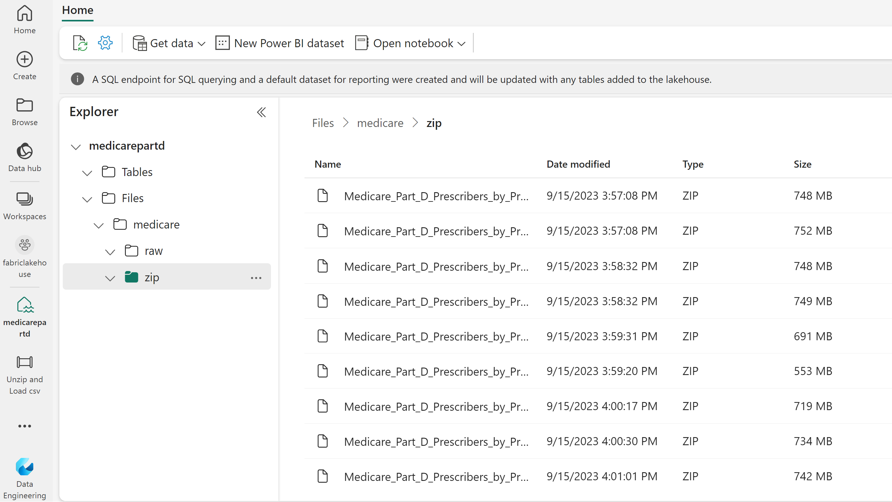892x502 pixels.
Task: Open the Get data dropdown
Action: coord(169,43)
